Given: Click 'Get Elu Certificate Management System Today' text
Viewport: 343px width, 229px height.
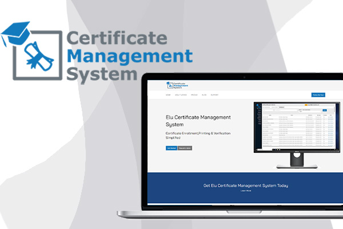Looking at the screenshot, I should (246, 185).
